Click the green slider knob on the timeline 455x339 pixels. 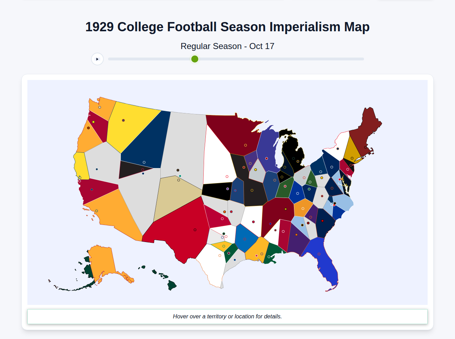point(194,59)
